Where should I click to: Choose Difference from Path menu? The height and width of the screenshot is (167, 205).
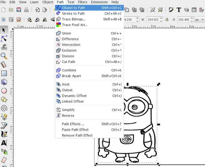click(x=89, y=39)
